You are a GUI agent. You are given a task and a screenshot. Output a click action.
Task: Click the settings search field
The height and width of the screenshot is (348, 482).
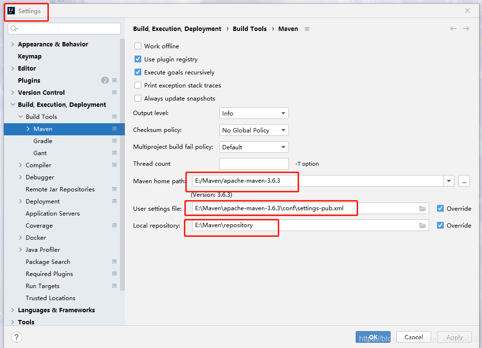click(x=64, y=29)
